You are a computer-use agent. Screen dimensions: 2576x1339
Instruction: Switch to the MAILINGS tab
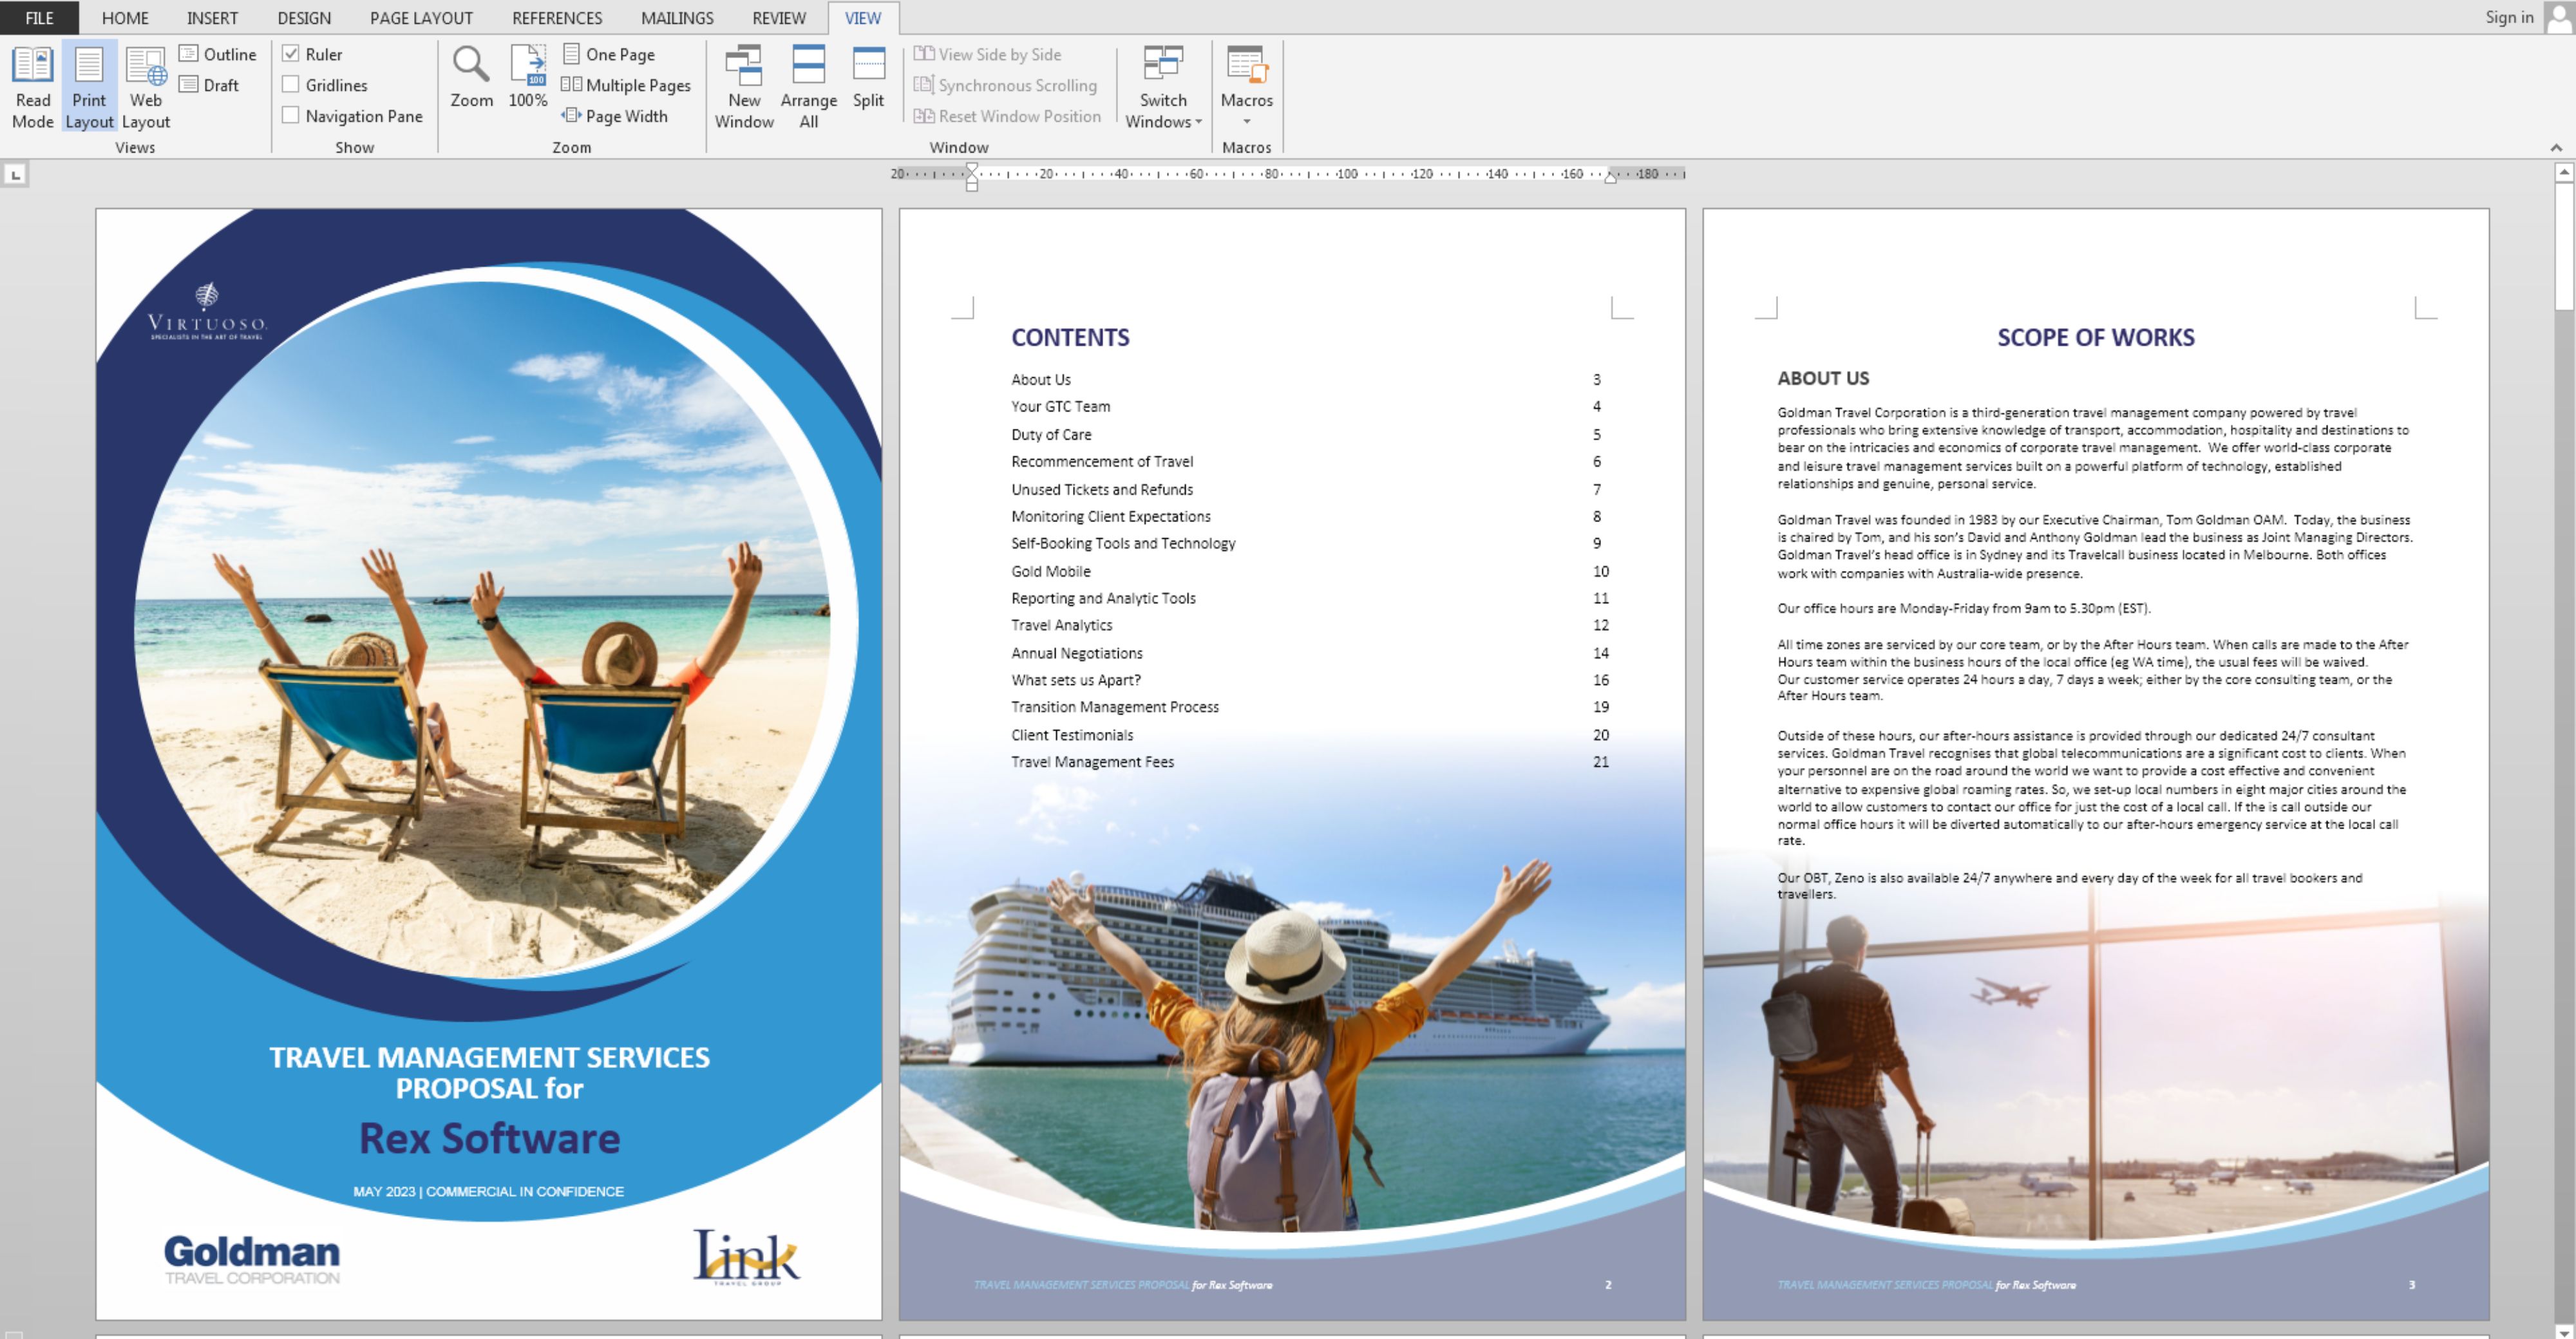(x=677, y=17)
